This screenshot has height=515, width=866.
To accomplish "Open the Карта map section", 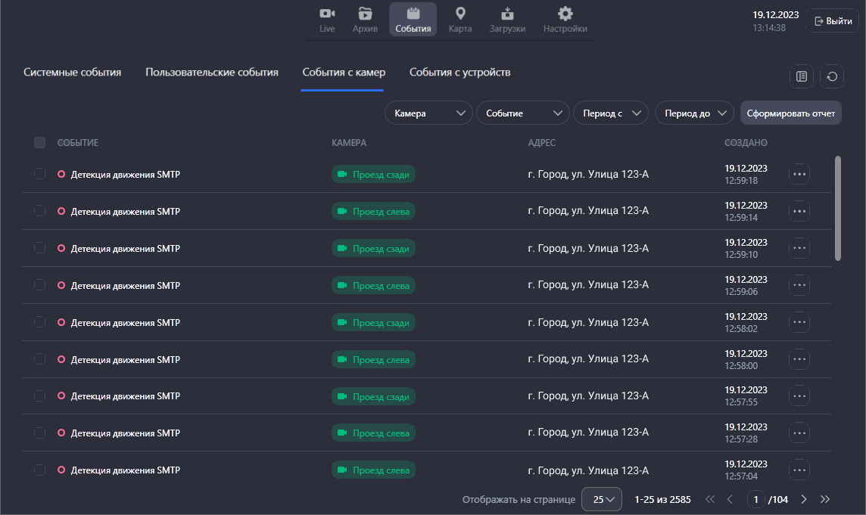I will point(459,20).
